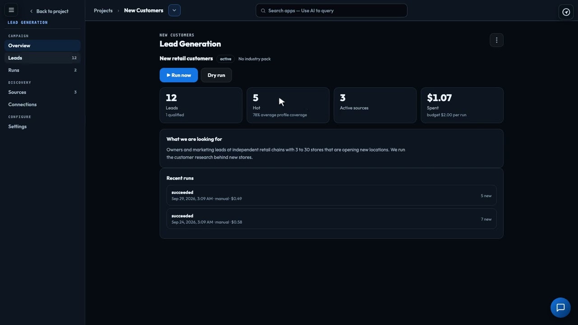
Task: Focus the Search apps input field
Action: click(x=331, y=10)
